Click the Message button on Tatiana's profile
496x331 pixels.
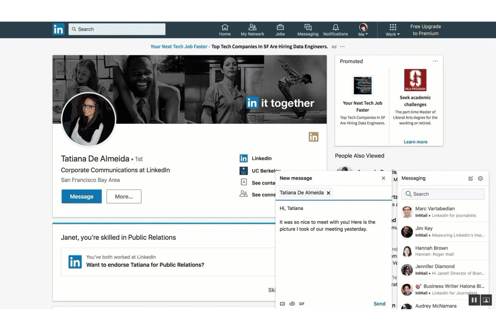[x=81, y=197]
